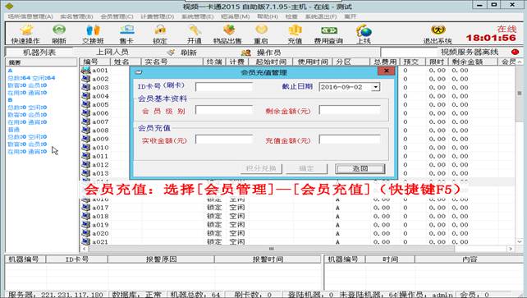
Task: Select computer icon for machine a005
Action: click(85, 104)
